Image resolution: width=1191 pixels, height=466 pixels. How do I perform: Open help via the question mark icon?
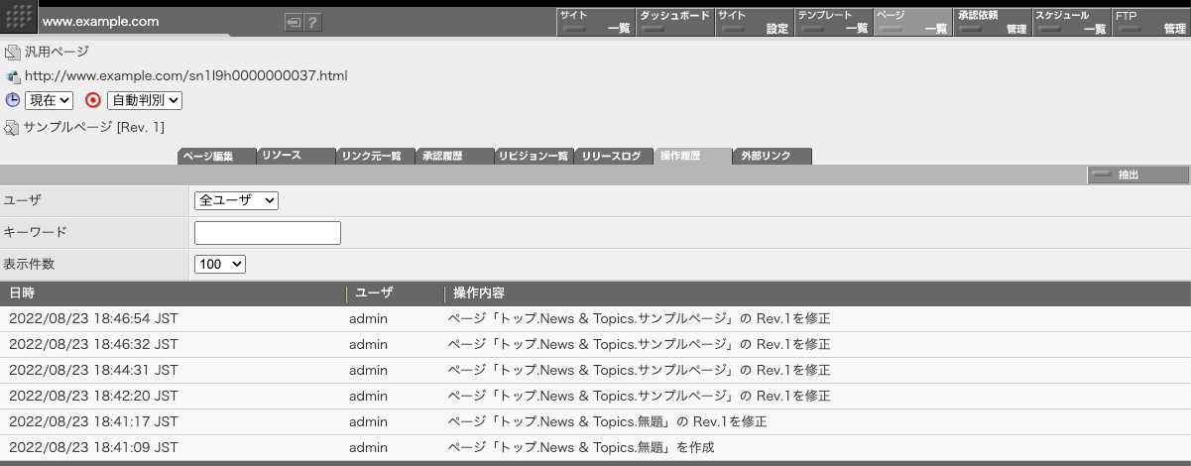(x=313, y=22)
